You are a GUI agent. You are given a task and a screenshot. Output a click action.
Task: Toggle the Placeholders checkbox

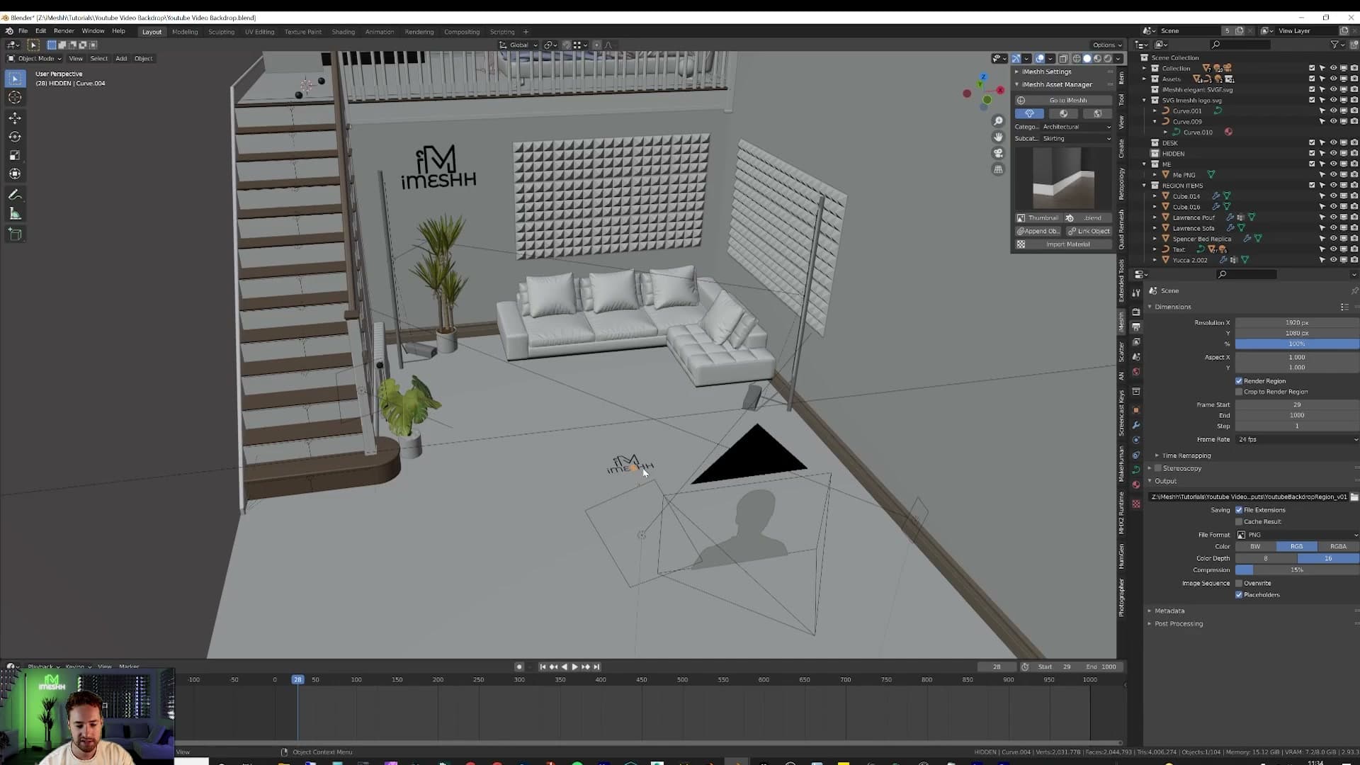pos(1239,595)
